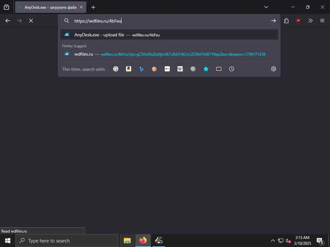Search this time with Wikipedia
The width and height of the screenshot is (330, 247).
point(180,69)
